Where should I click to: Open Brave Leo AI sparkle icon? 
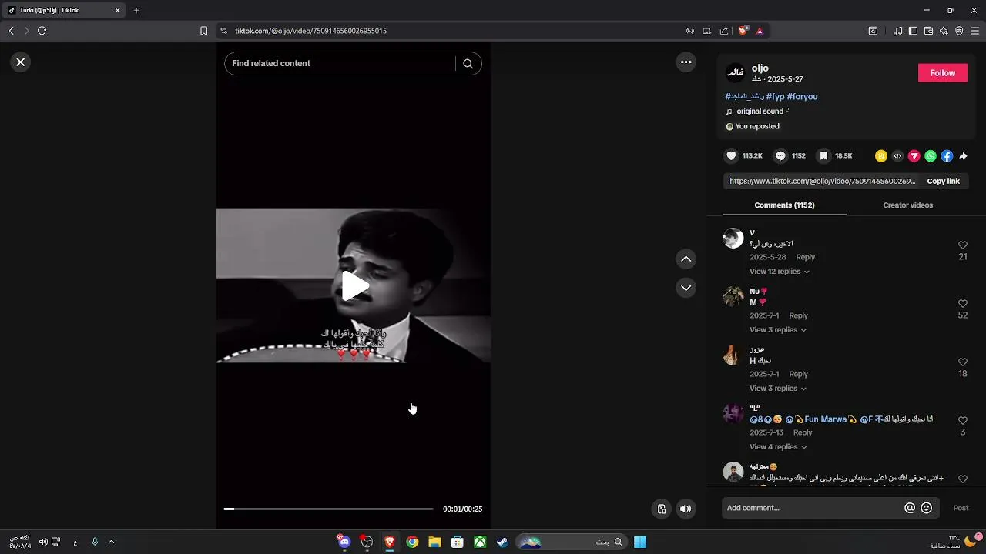point(944,31)
